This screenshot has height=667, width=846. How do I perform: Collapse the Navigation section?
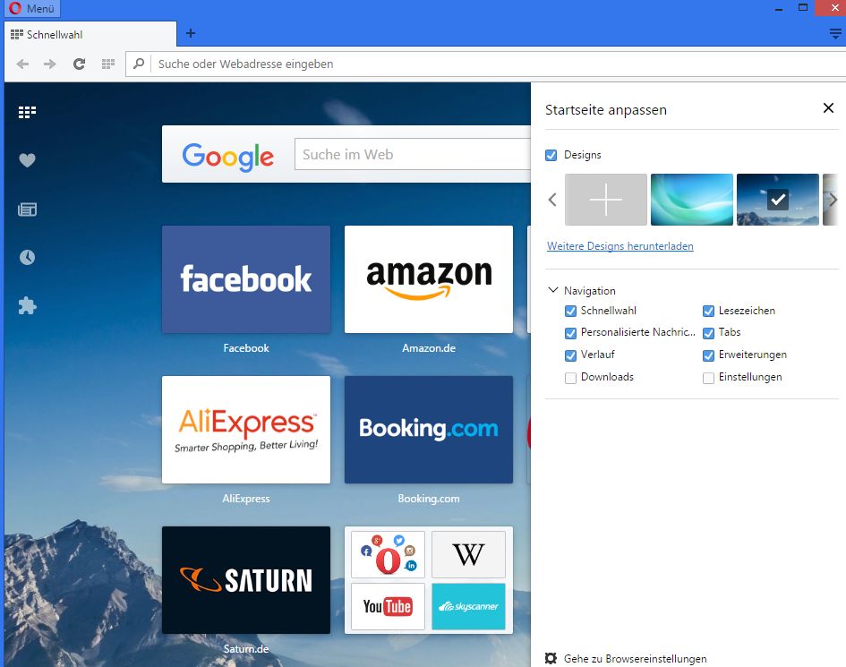click(x=552, y=290)
